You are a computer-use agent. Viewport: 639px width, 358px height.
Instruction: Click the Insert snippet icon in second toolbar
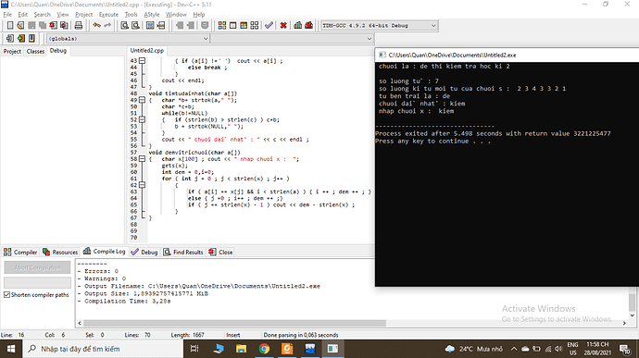pyautogui.click(x=10, y=38)
